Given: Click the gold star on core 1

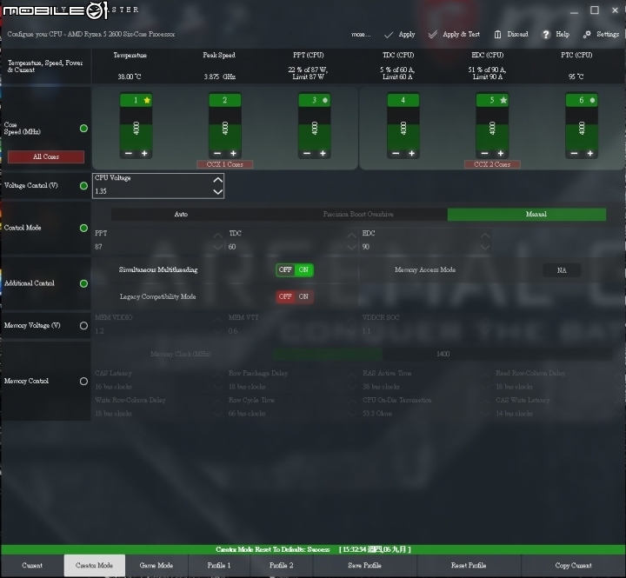Looking at the screenshot, I should tap(147, 100).
